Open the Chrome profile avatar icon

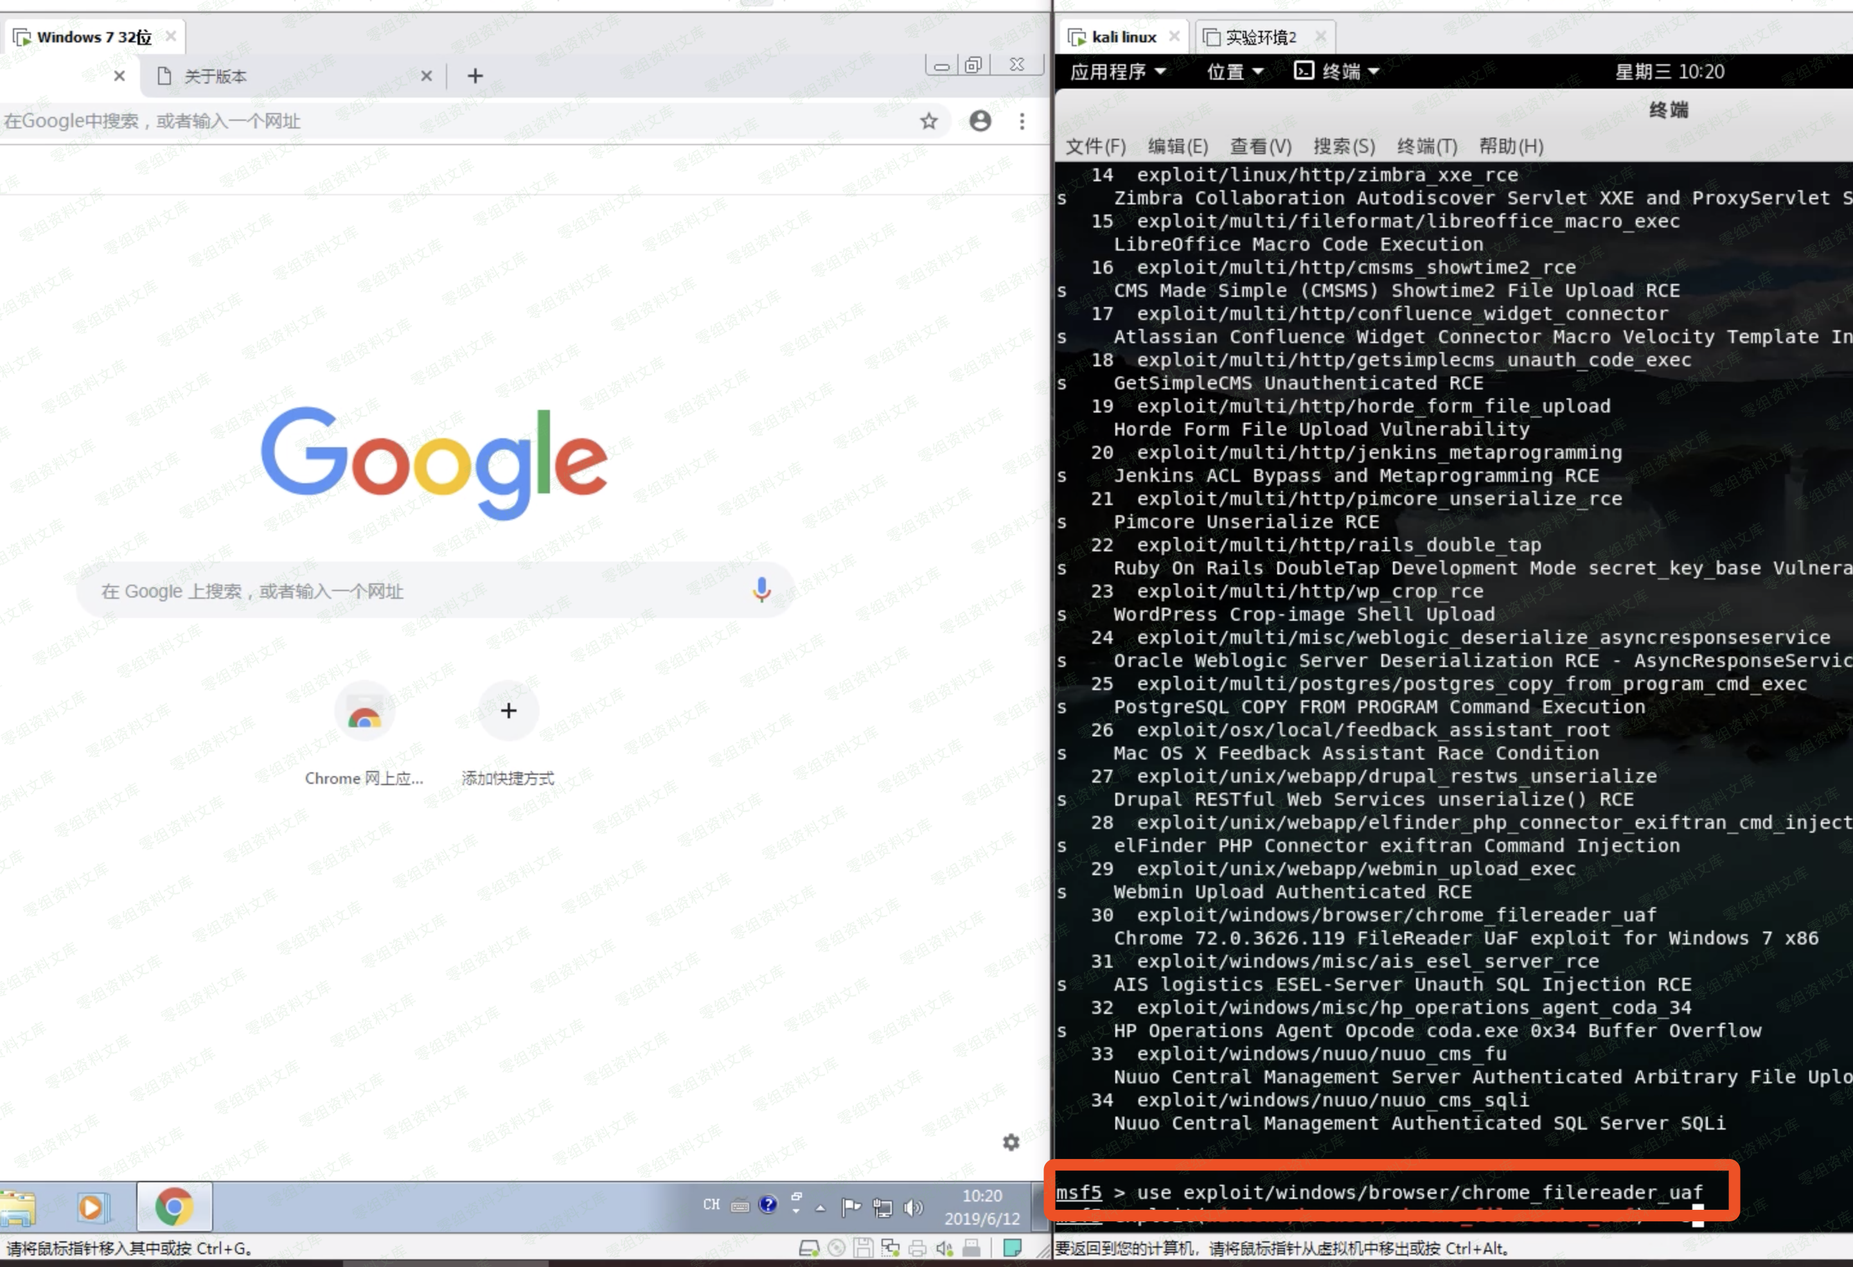(x=980, y=120)
